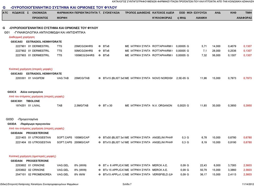Click product code 2221404

point(21,142)
